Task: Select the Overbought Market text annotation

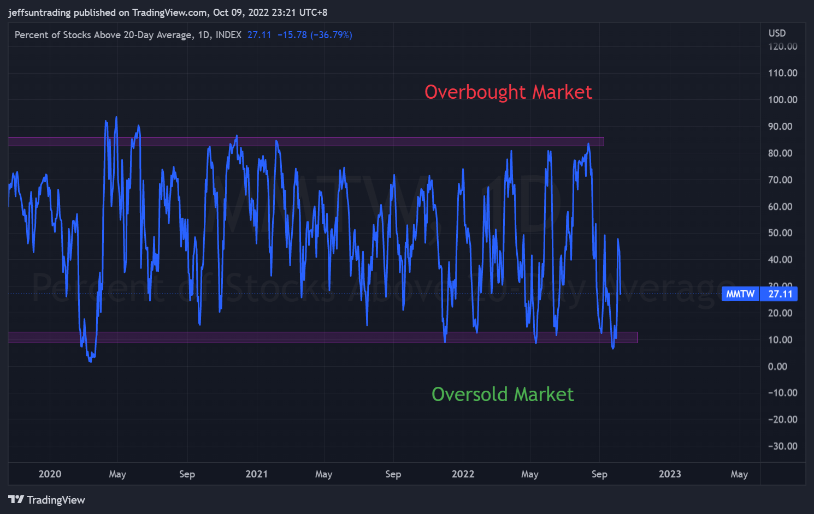Action: [508, 92]
